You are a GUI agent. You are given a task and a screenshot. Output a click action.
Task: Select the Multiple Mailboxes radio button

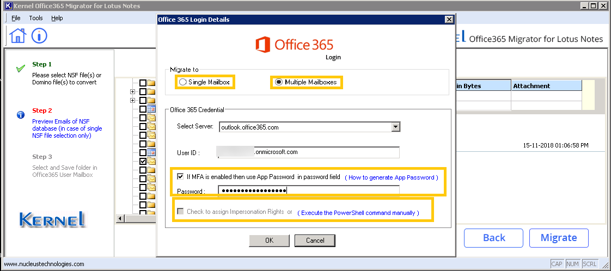(279, 82)
